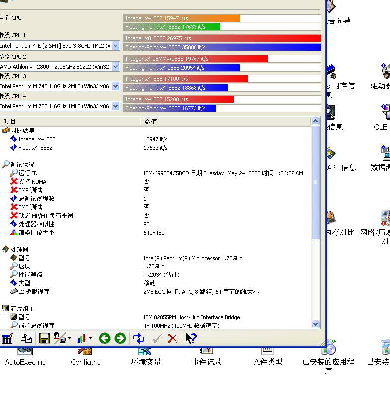Click the scrollbar down arrow in results list

pos(315,324)
